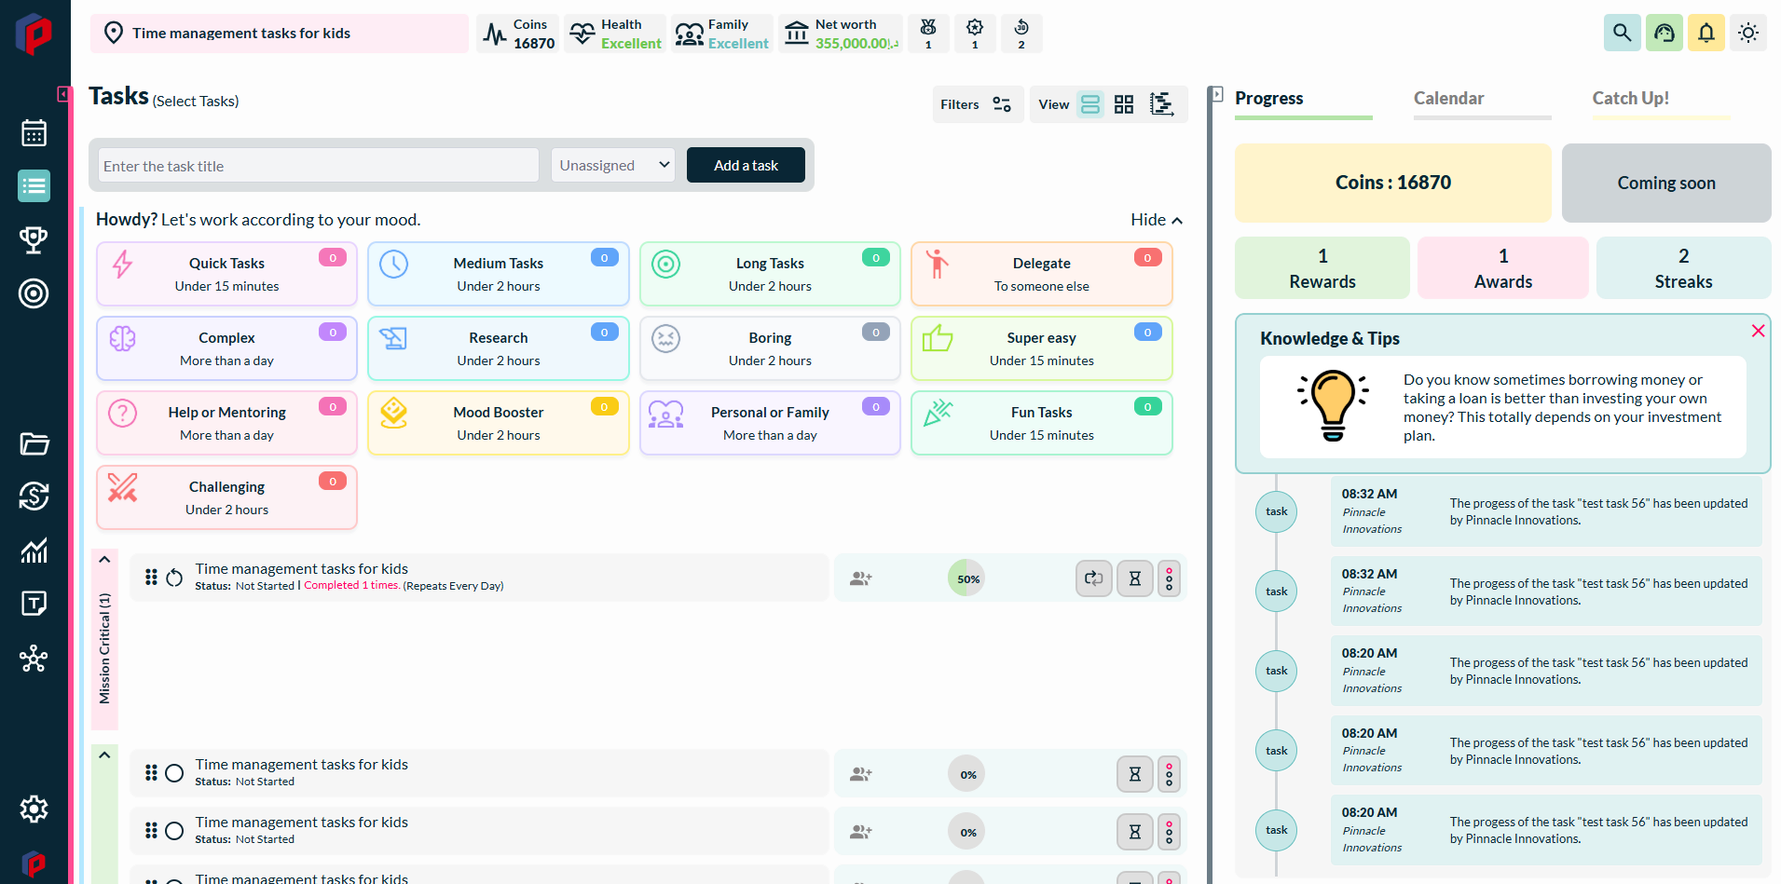The width and height of the screenshot is (1781, 884).
Task: Click the Coins : 16870 yellow card
Action: [x=1393, y=183]
